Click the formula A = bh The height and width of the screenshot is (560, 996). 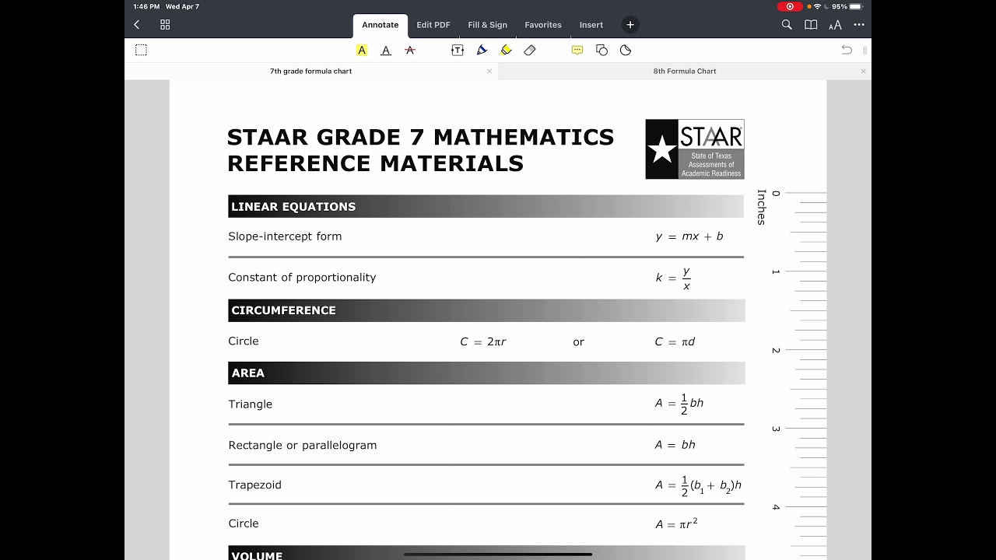click(x=675, y=445)
